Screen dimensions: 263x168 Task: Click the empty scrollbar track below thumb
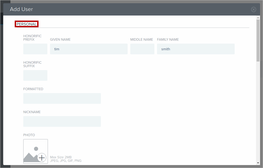pos(258,112)
